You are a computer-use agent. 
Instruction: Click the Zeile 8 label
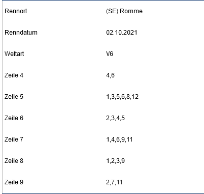click(14, 161)
